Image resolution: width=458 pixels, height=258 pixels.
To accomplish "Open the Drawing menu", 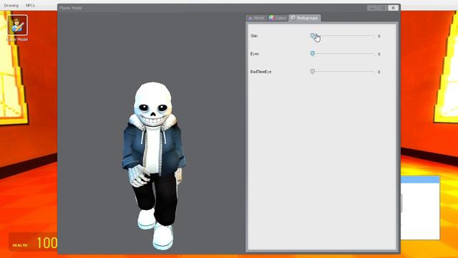I will click(11, 6).
